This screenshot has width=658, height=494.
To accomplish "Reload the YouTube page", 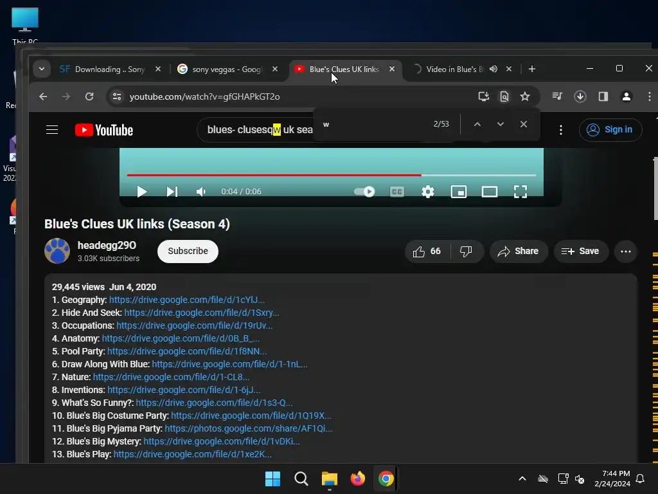I will 89,96.
